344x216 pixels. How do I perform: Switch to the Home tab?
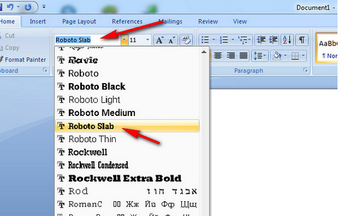click(8, 21)
